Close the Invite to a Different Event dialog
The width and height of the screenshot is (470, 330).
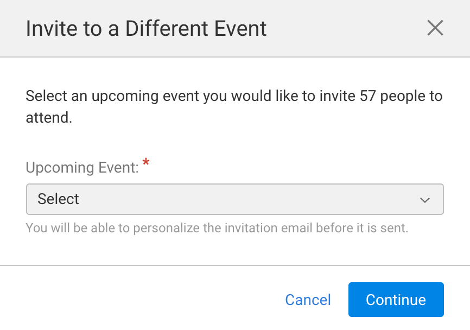click(x=435, y=28)
